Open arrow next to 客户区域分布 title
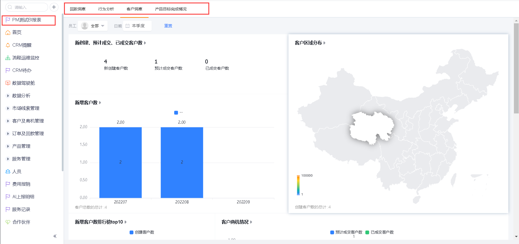Viewport: 519px width, 244px height. [x=324, y=43]
